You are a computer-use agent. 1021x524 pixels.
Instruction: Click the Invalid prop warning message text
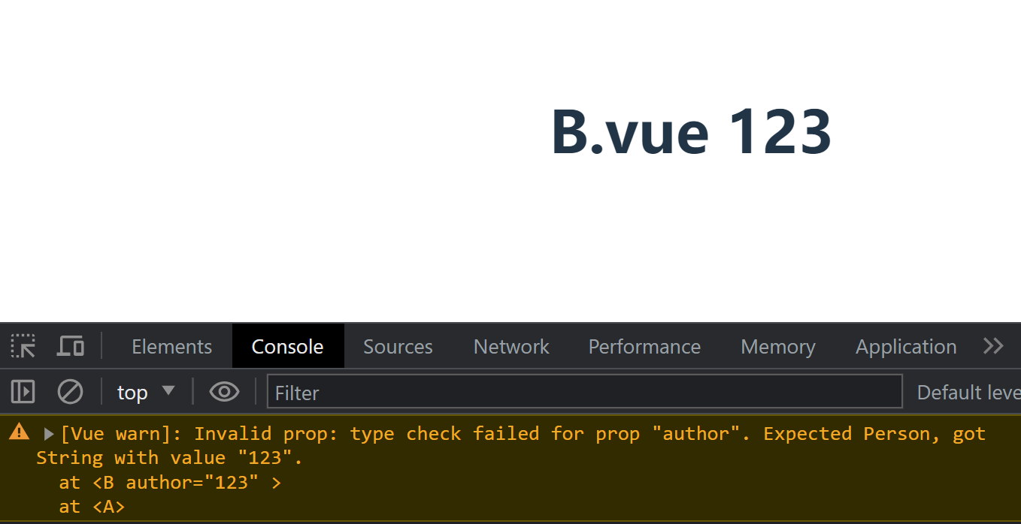click(x=510, y=445)
